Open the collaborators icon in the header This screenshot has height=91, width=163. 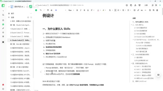(x=135, y=5)
